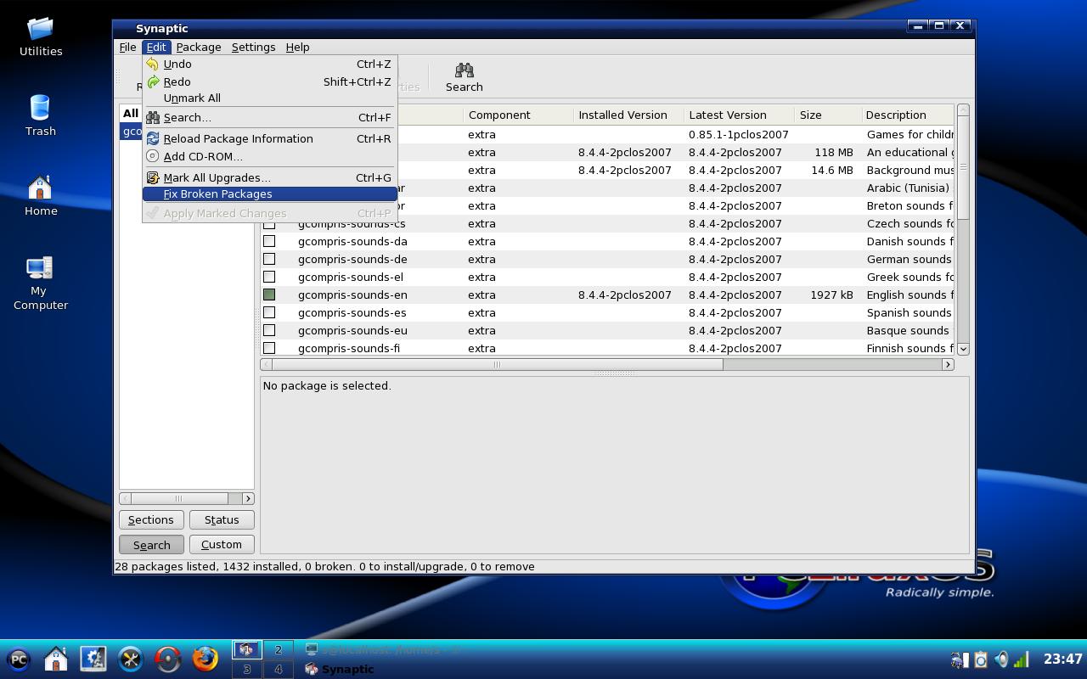This screenshot has height=679, width=1087.
Task: Sort by the Size column header
Action: 828,115
